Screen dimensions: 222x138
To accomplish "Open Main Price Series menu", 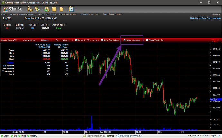I will 47,14.
